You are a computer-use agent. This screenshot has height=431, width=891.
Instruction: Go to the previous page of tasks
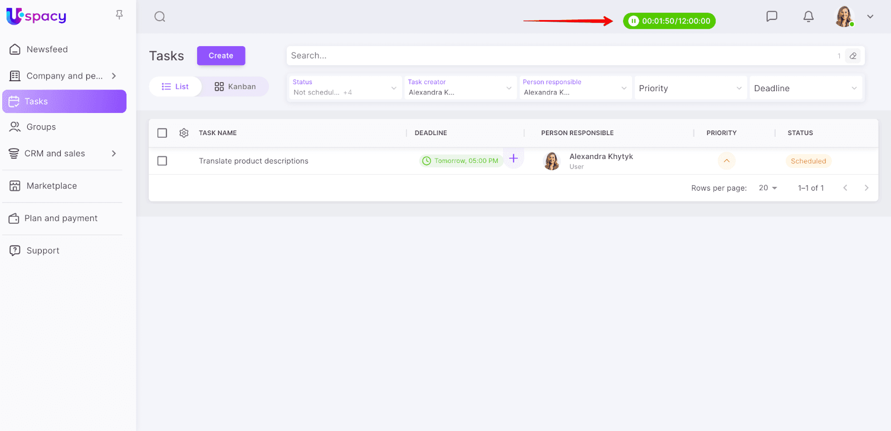[845, 188]
